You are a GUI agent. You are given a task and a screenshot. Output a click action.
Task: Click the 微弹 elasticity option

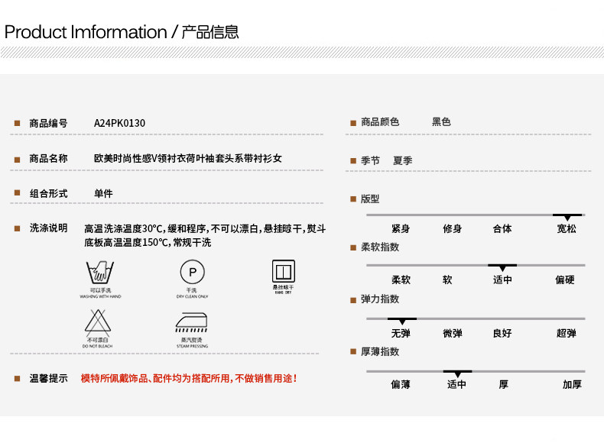pyautogui.click(x=453, y=333)
